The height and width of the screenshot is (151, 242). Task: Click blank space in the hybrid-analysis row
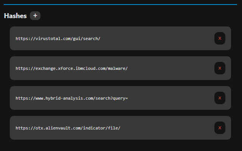point(170,98)
